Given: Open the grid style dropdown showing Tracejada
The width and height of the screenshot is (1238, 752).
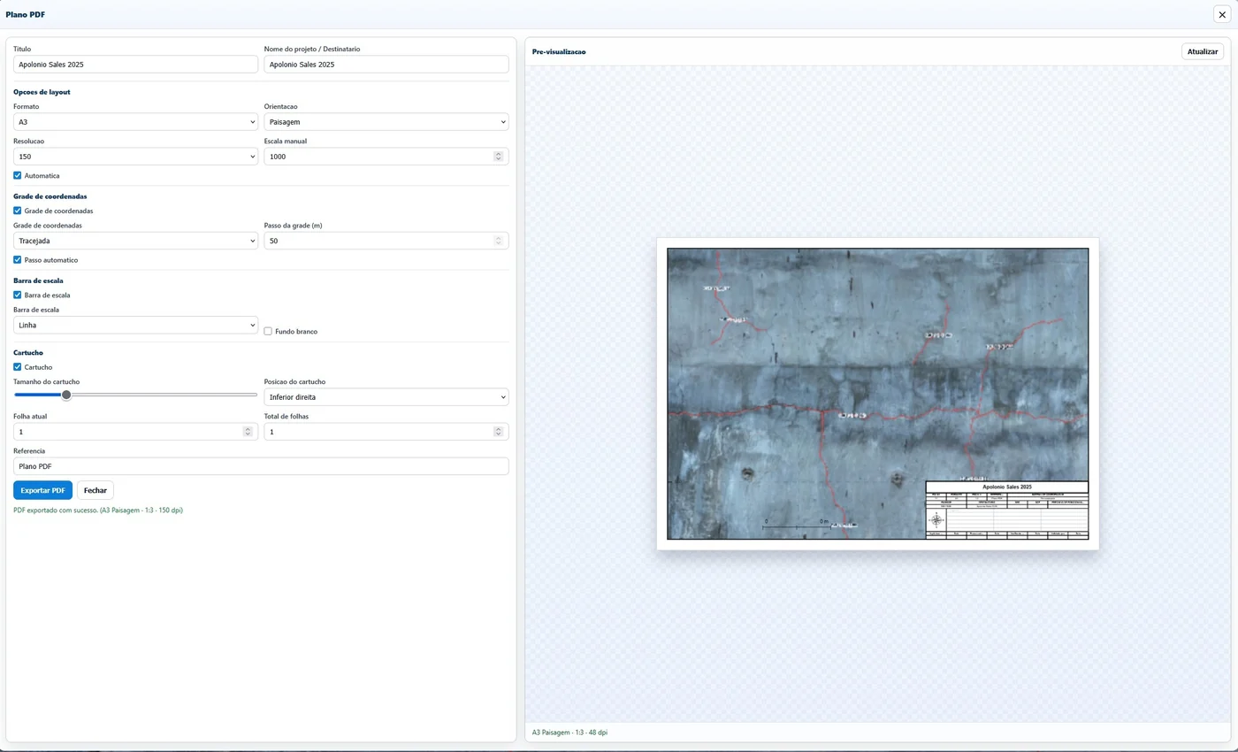Looking at the screenshot, I should coord(135,241).
